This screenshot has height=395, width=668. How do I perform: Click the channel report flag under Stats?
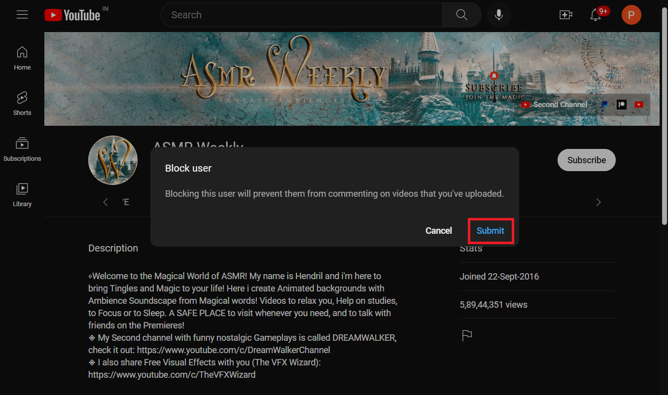point(466,335)
